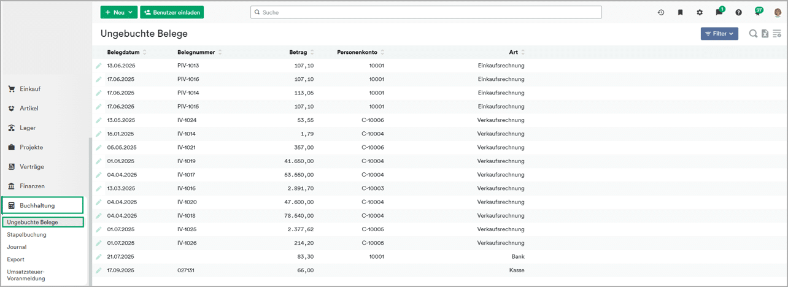The height and width of the screenshot is (287, 788).
Task: Click the bookmark icon in top bar
Action: click(680, 12)
